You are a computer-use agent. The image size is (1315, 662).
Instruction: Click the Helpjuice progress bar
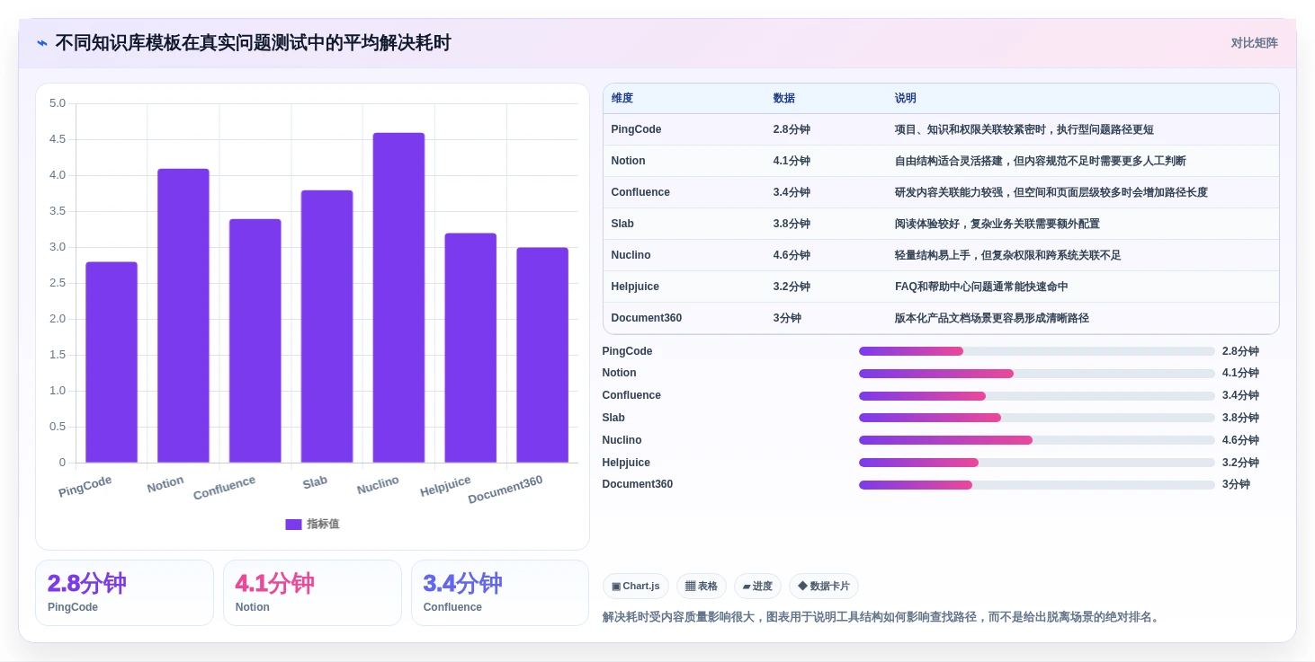(1036, 463)
